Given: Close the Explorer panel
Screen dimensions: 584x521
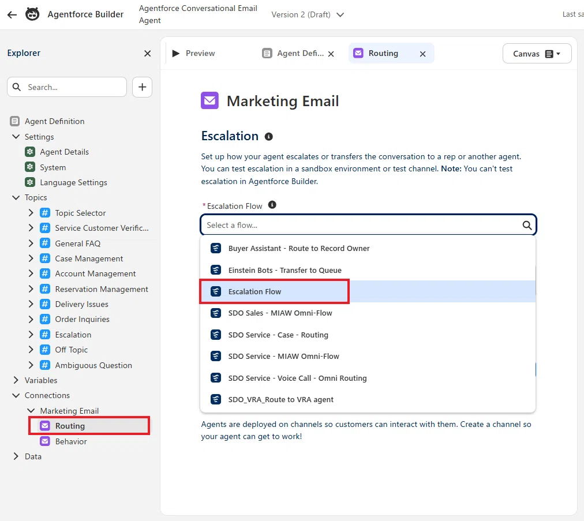Looking at the screenshot, I should coord(148,53).
